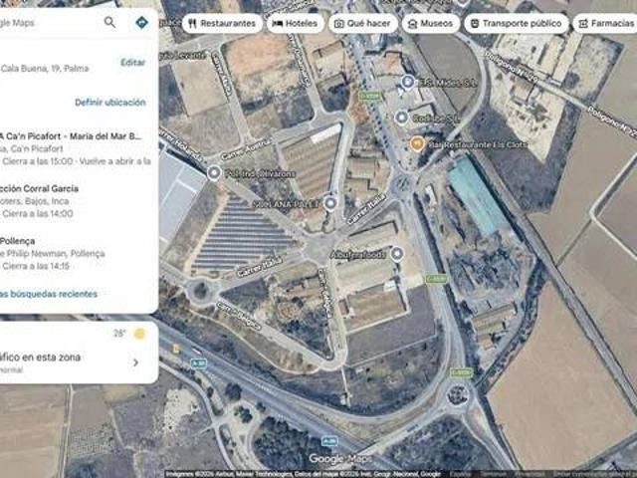The height and width of the screenshot is (478, 637).
Task: Select the Museos filter chip
Action: coord(431,24)
